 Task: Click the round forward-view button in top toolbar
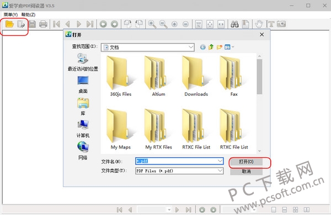tap(114, 24)
